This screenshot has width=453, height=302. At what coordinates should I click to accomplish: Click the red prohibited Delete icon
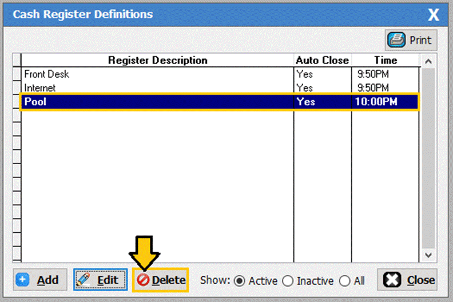pos(143,280)
